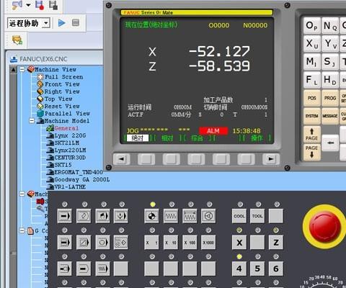Select the X1000 increment key
This screenshot has width=346, height=288.
[x=208, y=243]
